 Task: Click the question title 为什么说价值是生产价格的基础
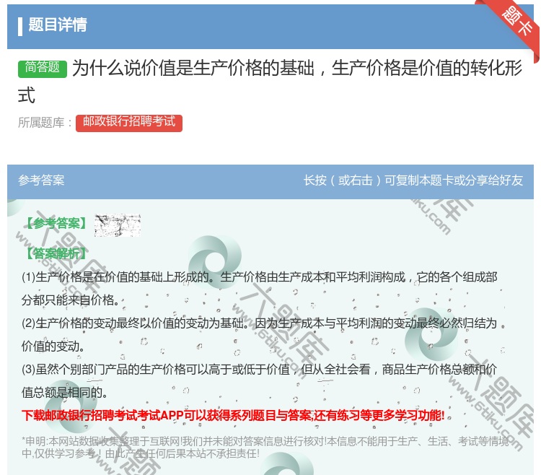pos(270,82)
